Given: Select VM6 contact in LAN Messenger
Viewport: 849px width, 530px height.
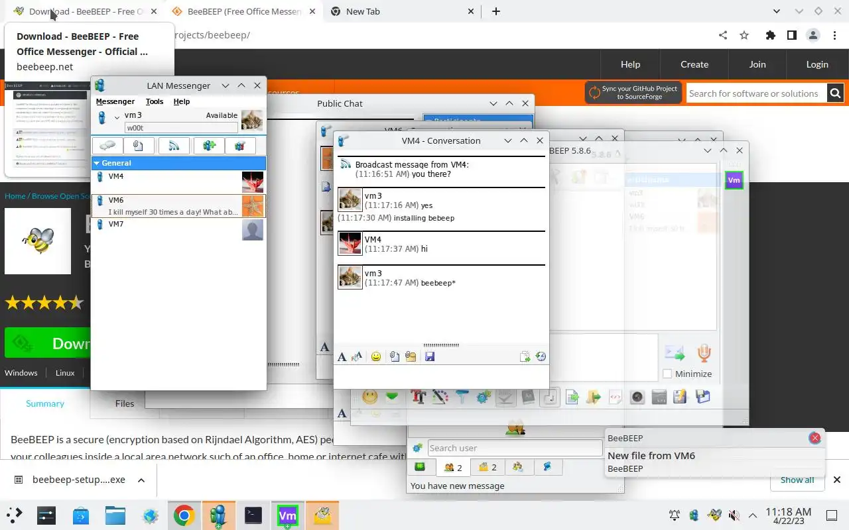Looking at the screenshot, I should point(178,206).
